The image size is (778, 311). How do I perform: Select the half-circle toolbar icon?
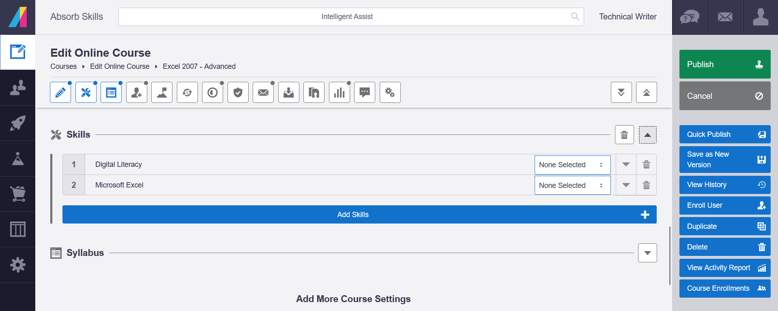[213, 92]
